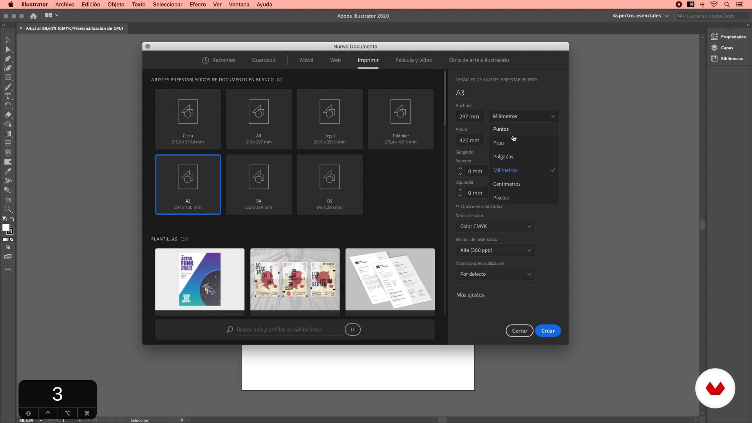Choose Píxeles from units list

(524, 198)
